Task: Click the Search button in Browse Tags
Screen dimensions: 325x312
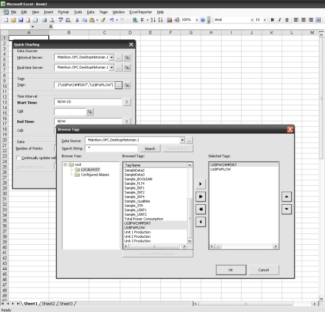Action: click(150, 148)
